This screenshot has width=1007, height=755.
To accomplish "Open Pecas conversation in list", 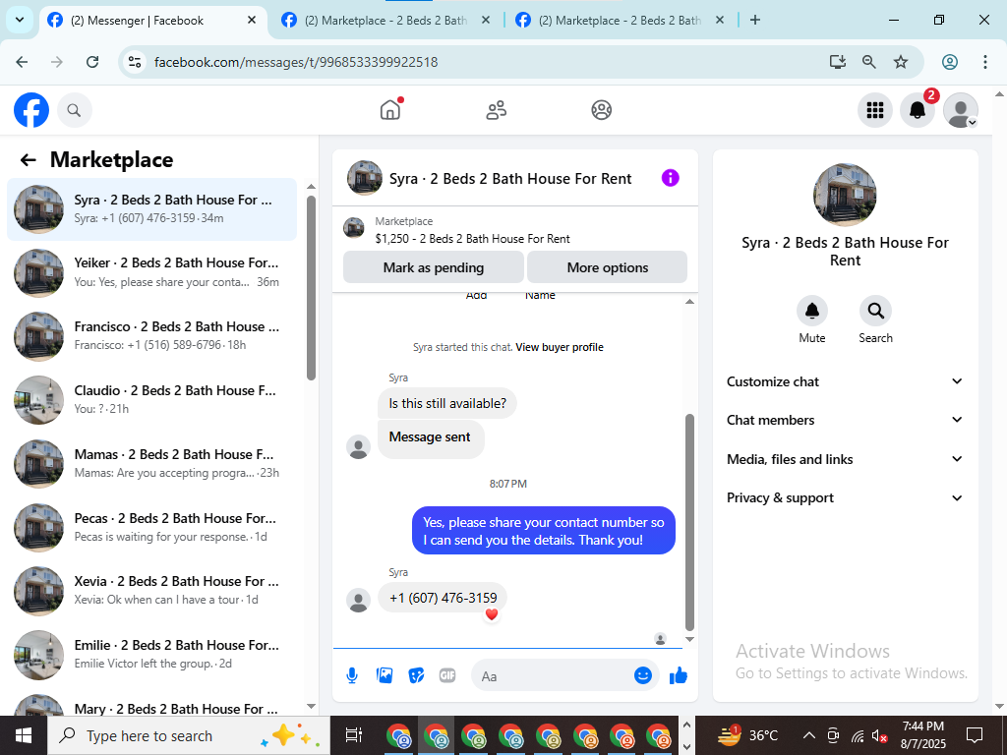I will click(x=152, y=527).
